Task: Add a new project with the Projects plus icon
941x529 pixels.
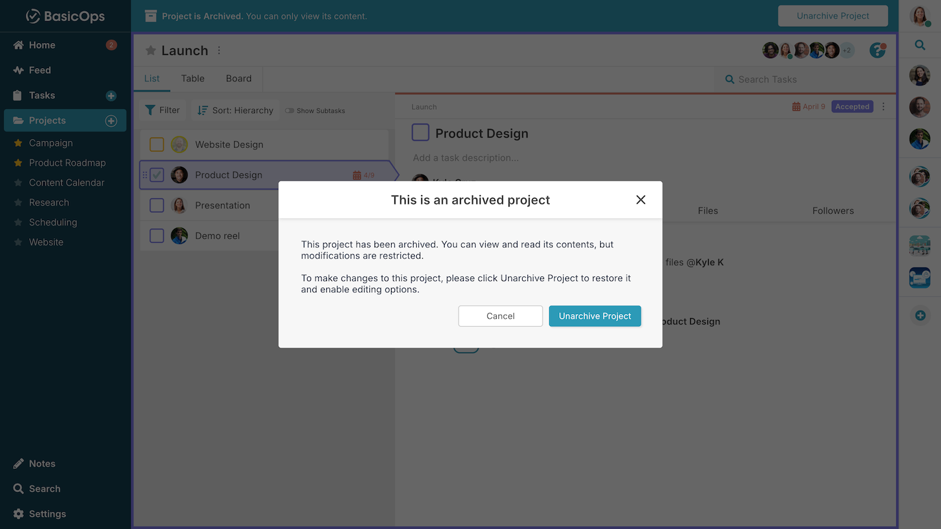Action: [111, 121]
